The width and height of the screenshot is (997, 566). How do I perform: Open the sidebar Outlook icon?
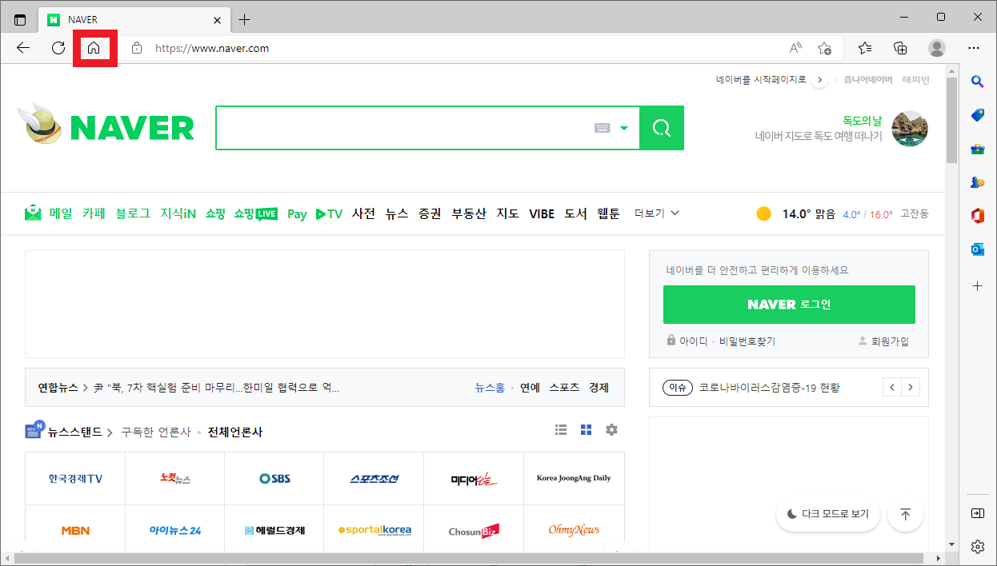pyautogui.click(x=977, y=249)
